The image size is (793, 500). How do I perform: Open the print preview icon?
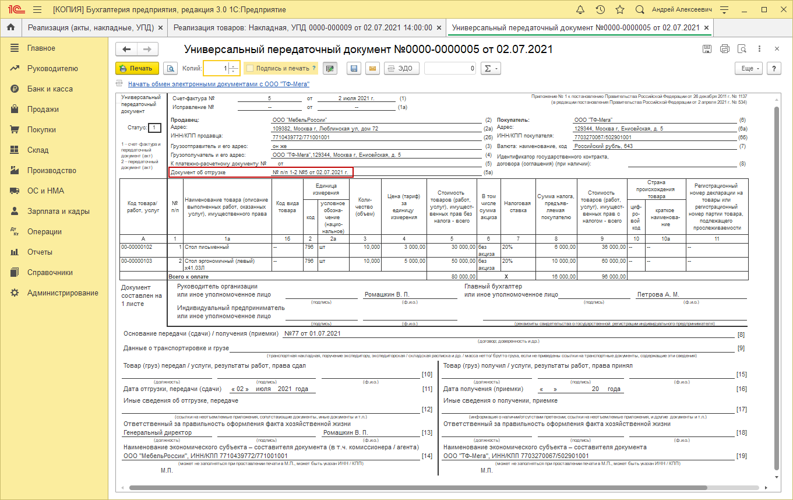[x=170, y=68]
